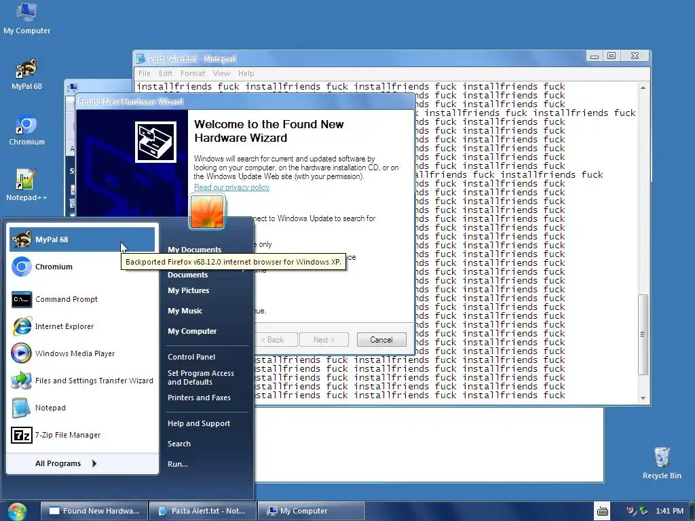Screen dimensions: 695x521
Task: Open Notepad View menu
Action: coord(221,73)
